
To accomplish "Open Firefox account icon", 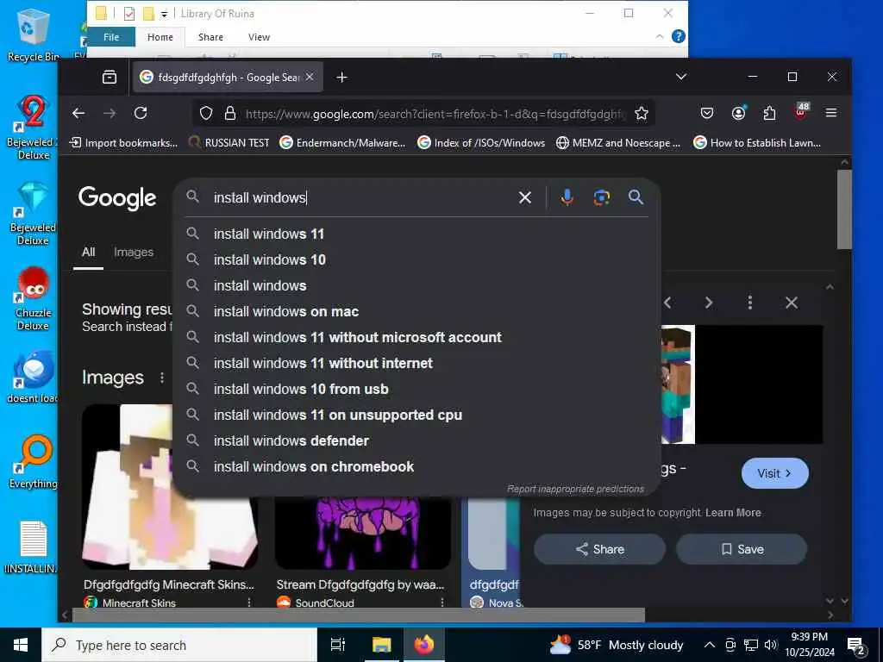I will click(738, 113).
